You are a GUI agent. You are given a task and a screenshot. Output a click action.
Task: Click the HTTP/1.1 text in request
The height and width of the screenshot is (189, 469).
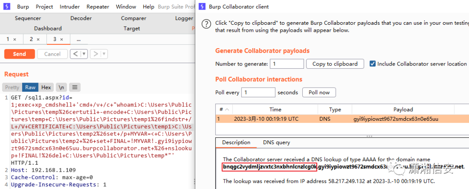(24, 163)
